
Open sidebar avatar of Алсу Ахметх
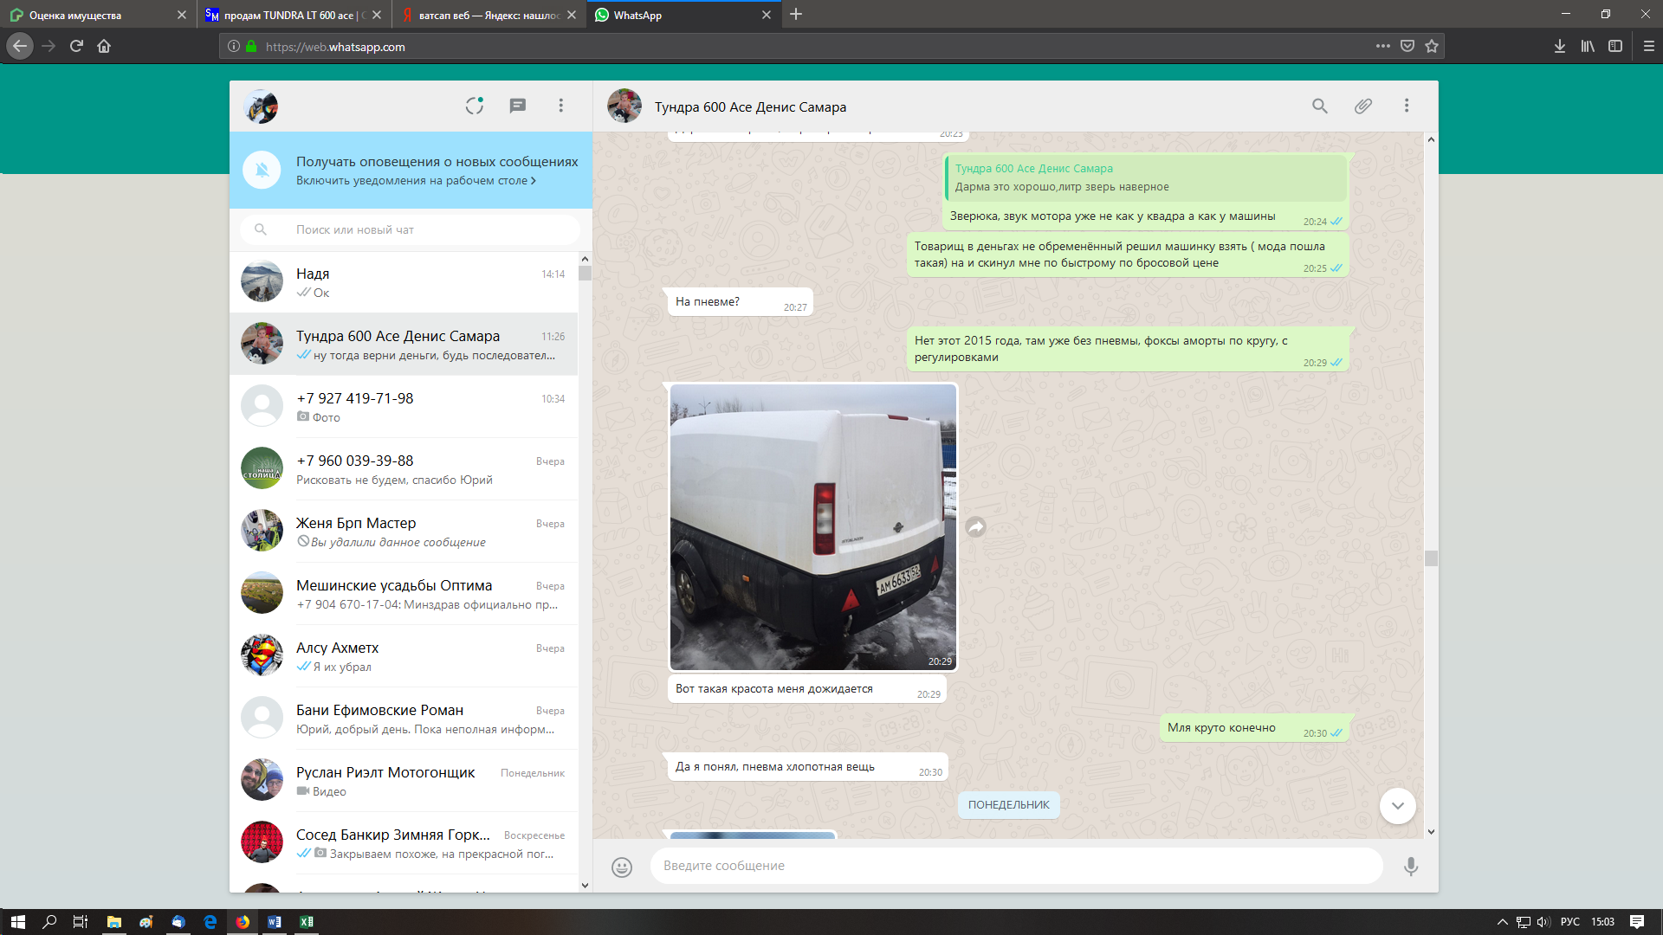pyautogui.click(x=262, y=655)
